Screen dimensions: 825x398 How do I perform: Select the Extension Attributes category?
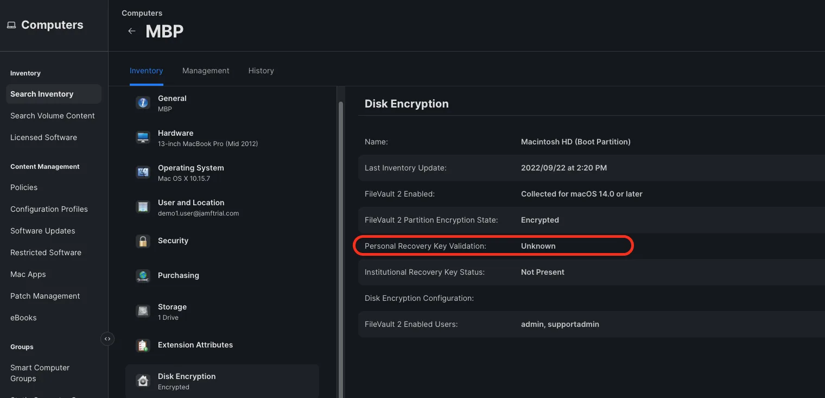pyautogui.click(x=222, y=345)
